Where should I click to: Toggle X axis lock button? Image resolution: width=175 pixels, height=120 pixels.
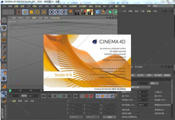click(52, 12)
